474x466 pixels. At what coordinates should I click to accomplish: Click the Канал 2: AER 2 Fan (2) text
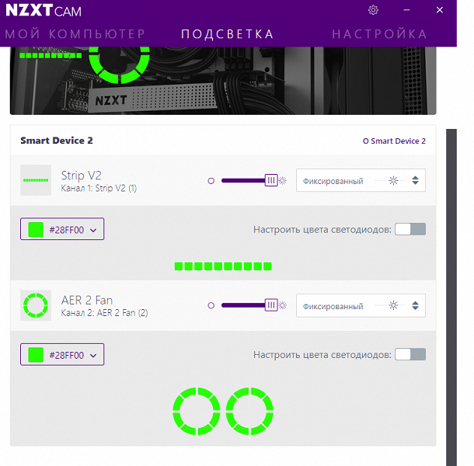point(104,313)
